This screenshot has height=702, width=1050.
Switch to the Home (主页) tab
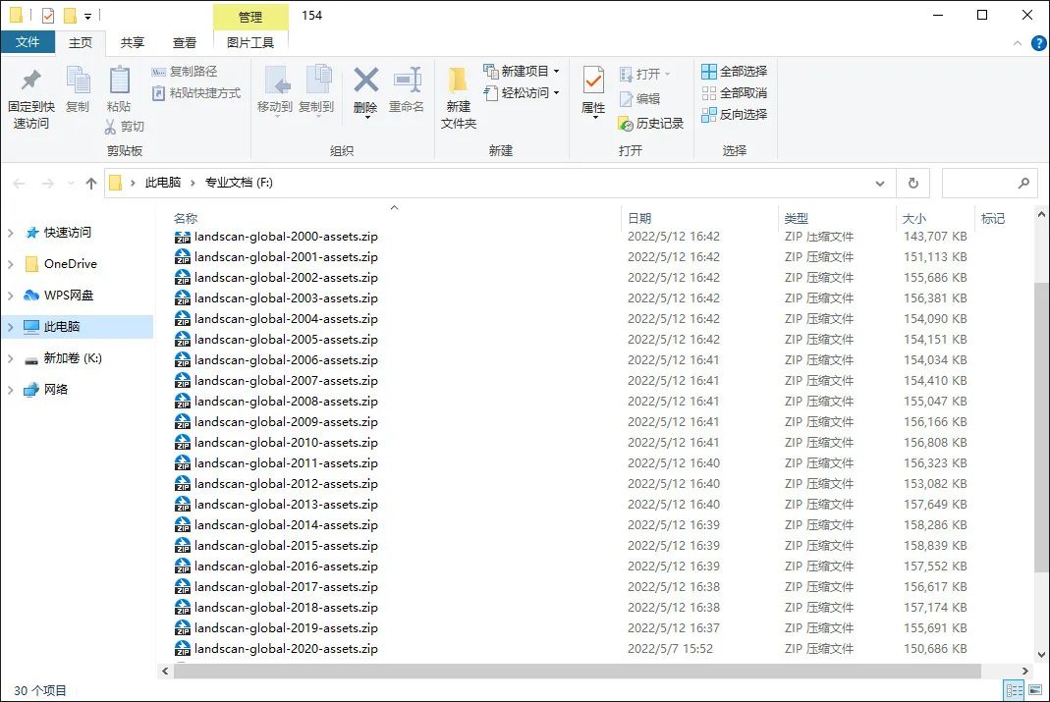pos(81,43)
